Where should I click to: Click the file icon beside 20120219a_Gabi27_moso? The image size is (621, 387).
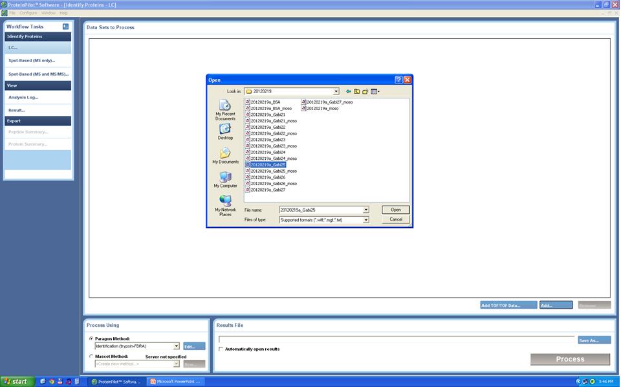(304, 102)
